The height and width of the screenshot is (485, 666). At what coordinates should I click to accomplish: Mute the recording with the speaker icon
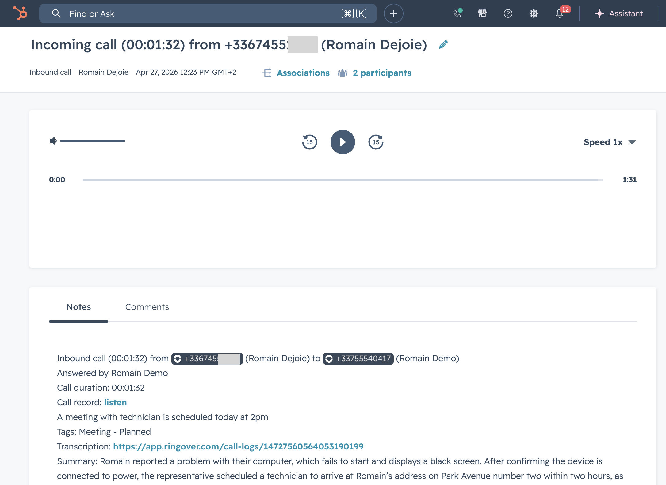tap(53, 141)
